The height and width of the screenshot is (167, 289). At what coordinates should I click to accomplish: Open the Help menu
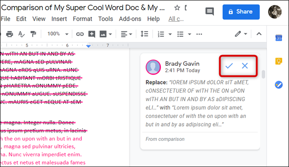tap(153, 19)
